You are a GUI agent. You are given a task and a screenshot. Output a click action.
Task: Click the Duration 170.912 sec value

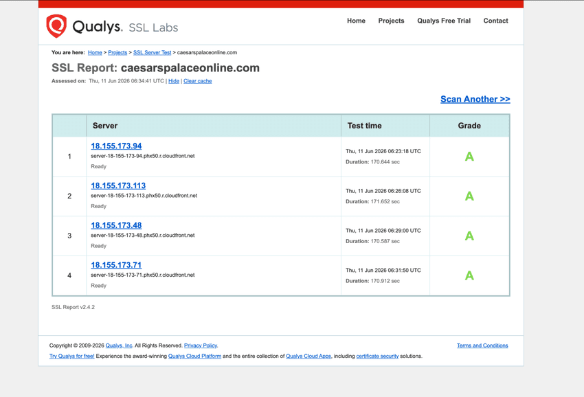tap(372, 281)
